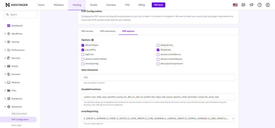Toggle the session.cookieSecure checkbox
275x128 pixels.
(x=158, y=54)
